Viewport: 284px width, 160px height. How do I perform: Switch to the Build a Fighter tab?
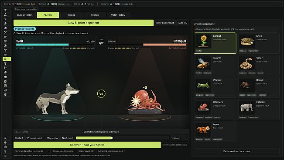click(24, 15)
